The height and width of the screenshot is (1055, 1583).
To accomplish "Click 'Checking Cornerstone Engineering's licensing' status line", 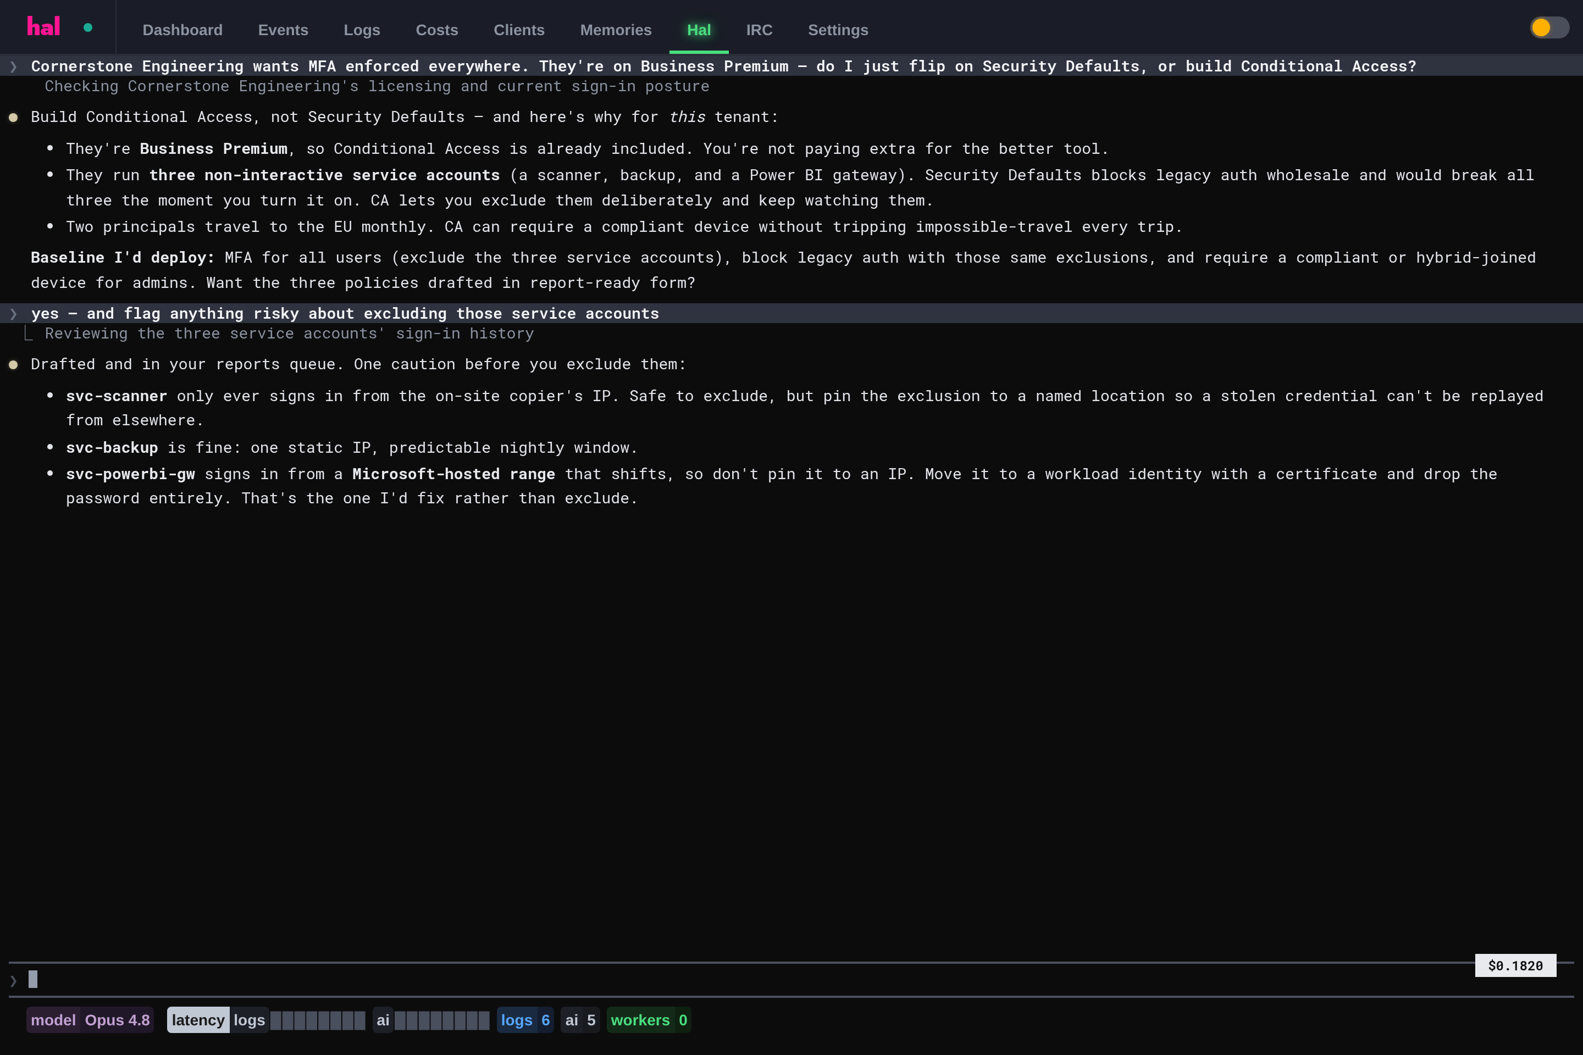I will (x=377, y=86).
